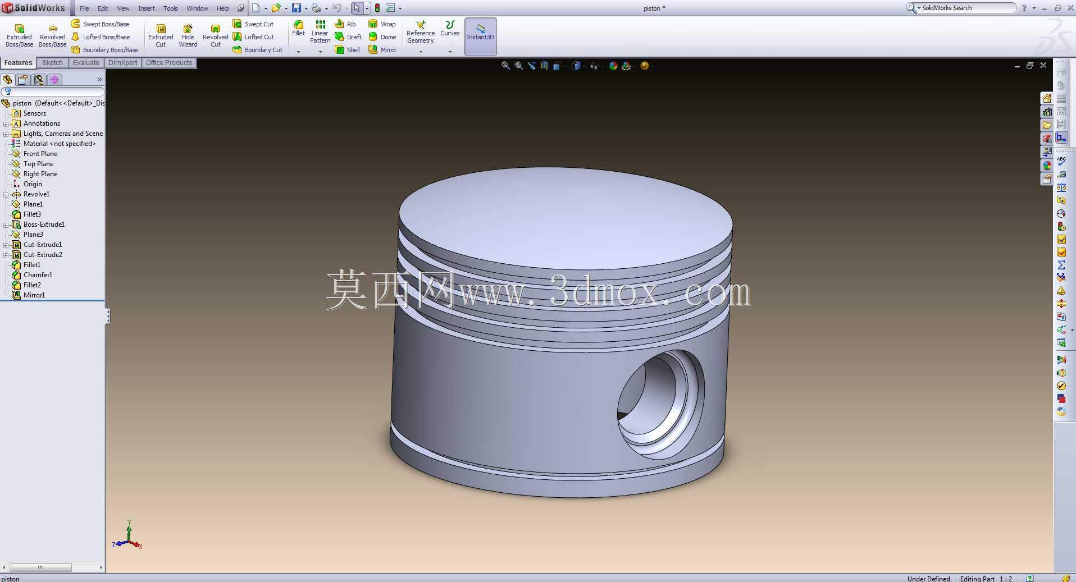Viewport: 1076px width, 582px height.
Task: Click Boundary Boss/Base
Action: [105, 50]
